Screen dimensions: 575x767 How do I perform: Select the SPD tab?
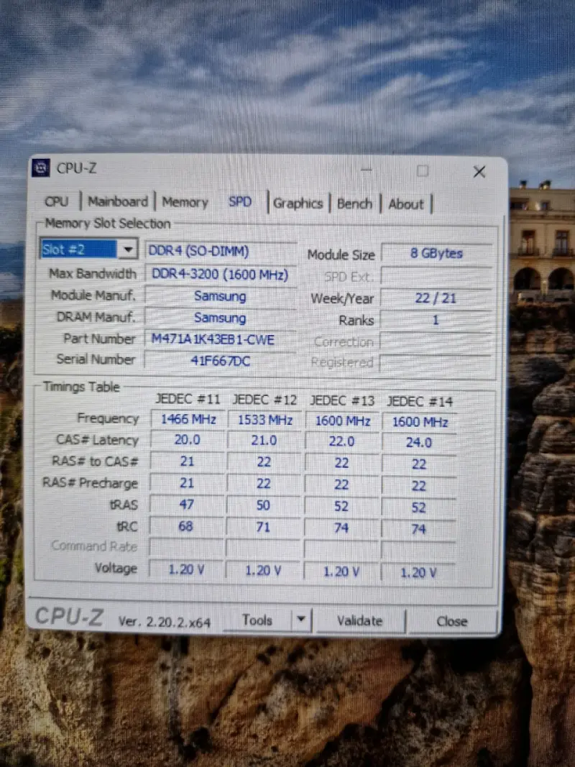(x=240, y=201)
